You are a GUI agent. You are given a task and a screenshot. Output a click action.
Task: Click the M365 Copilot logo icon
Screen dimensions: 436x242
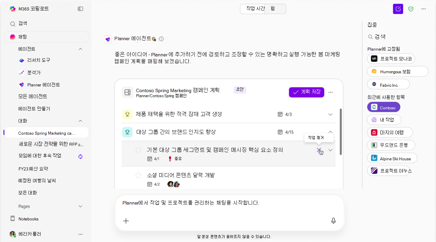pyautogui.click(x=12, y=9)
